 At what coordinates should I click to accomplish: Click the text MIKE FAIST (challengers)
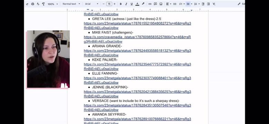pos(113,32)
